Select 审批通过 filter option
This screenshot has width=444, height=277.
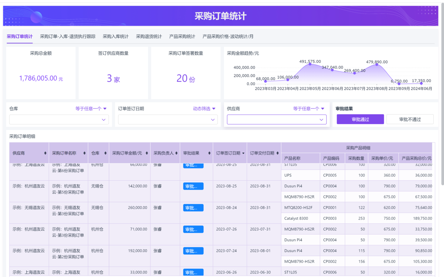click(360, 119)
